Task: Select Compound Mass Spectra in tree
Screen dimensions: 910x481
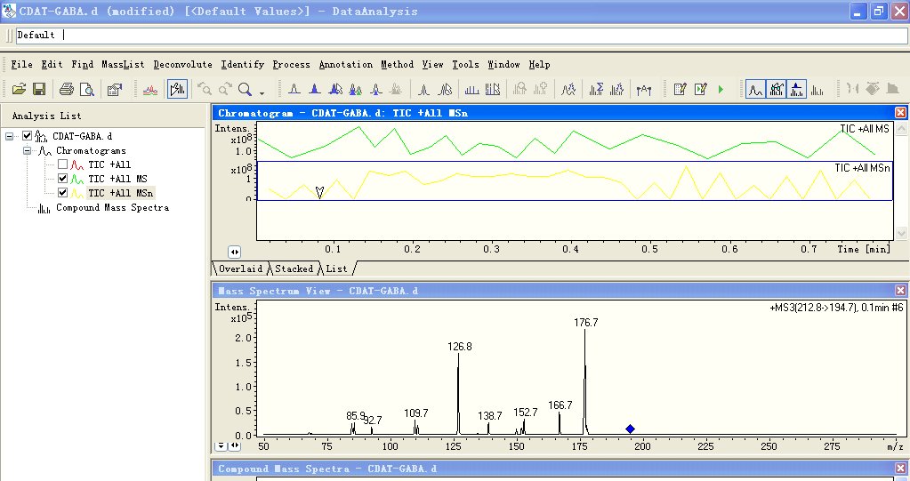Action: click(x=111, y=207)
